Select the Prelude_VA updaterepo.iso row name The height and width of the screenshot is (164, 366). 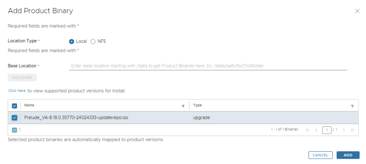76,118
